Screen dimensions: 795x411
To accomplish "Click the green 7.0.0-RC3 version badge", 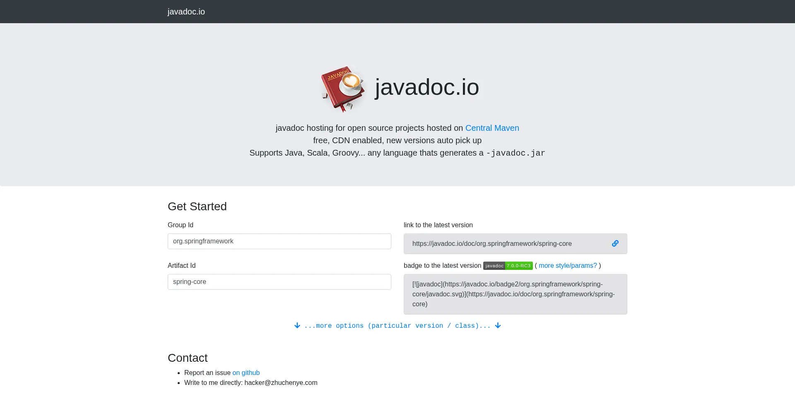I will tap(518, 266).
